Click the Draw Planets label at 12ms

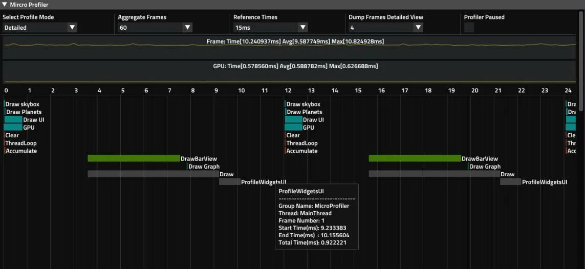tap(305, 112)
